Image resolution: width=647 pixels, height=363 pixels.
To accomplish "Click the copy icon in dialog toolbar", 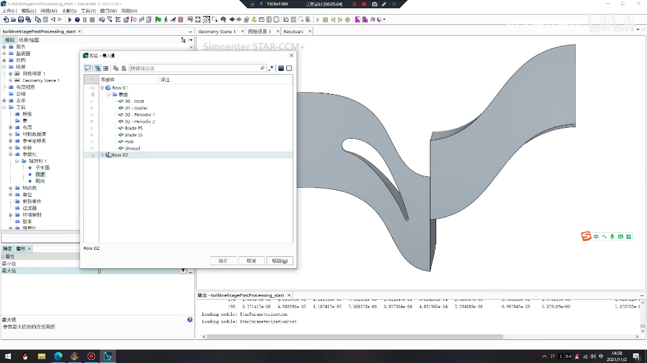I will click(116, 68).
